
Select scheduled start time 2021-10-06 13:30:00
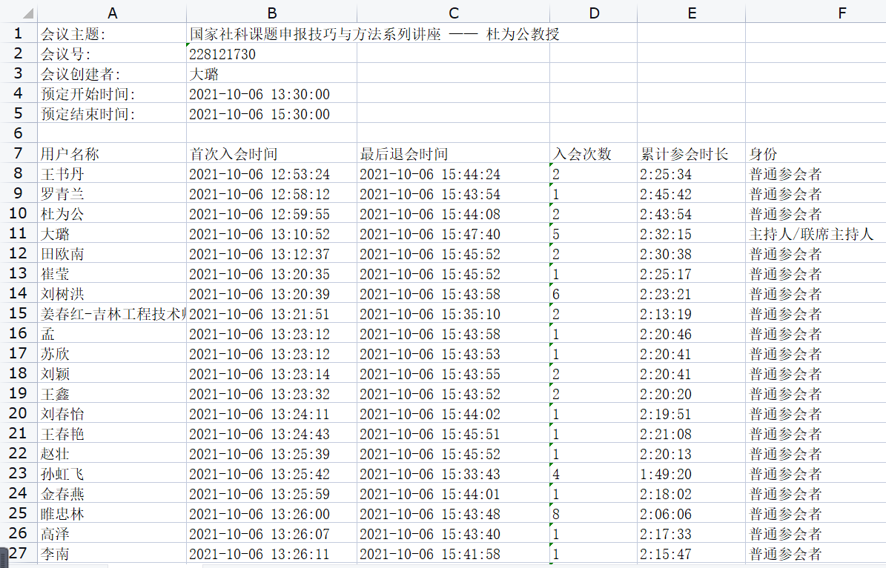(x=259, y=94)
